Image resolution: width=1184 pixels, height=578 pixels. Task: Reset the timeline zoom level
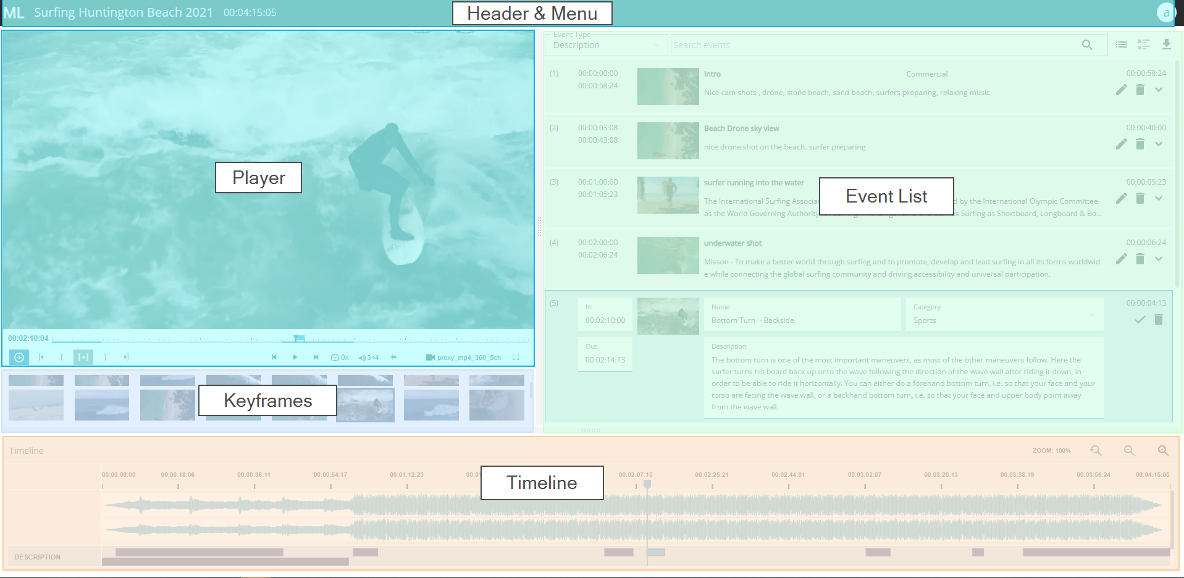1096,451
